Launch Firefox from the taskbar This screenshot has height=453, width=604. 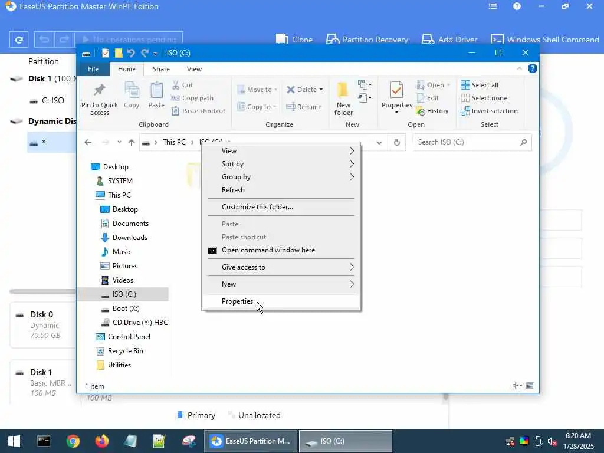tap(101, 441)
